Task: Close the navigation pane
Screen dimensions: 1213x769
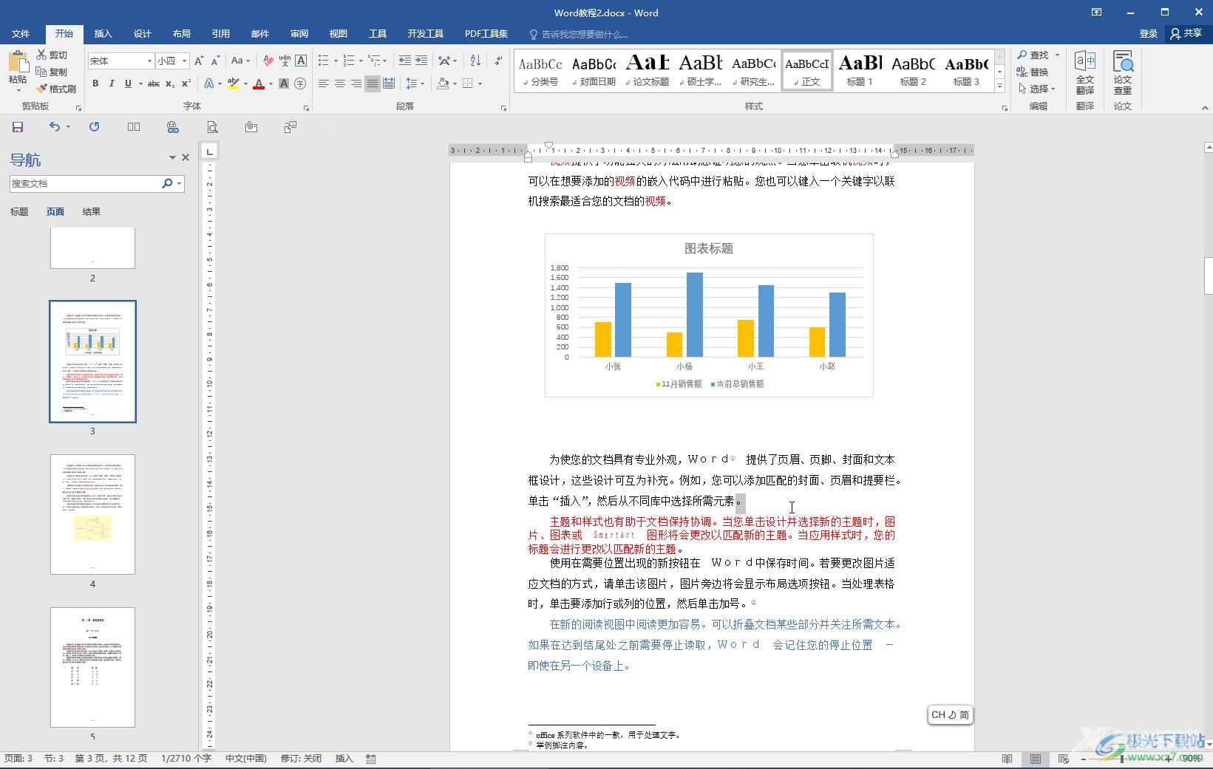Action: point(186,157)
